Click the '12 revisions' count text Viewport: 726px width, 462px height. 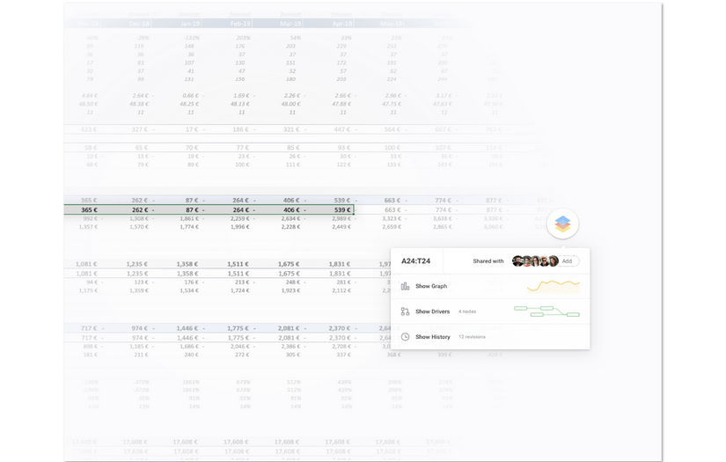coord(472,337)
